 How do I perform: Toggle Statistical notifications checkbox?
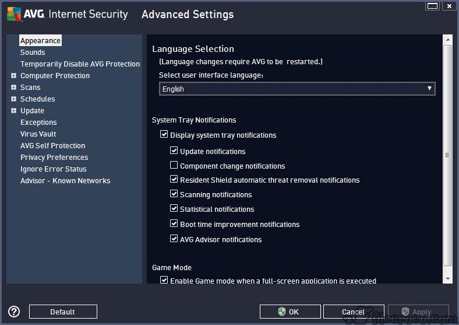pos(174,208)
